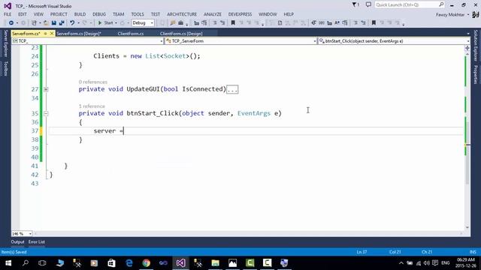Image resolution: width=481 pixels, height=270 pixels.
Task: Open the TCP_ project scope dropdown
Action: [x=88, y=41]
